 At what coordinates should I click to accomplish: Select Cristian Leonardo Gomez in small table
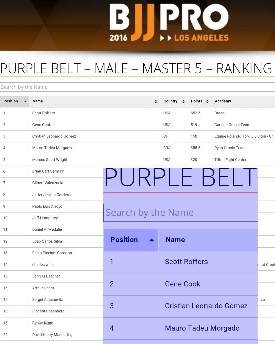[54, 136]
